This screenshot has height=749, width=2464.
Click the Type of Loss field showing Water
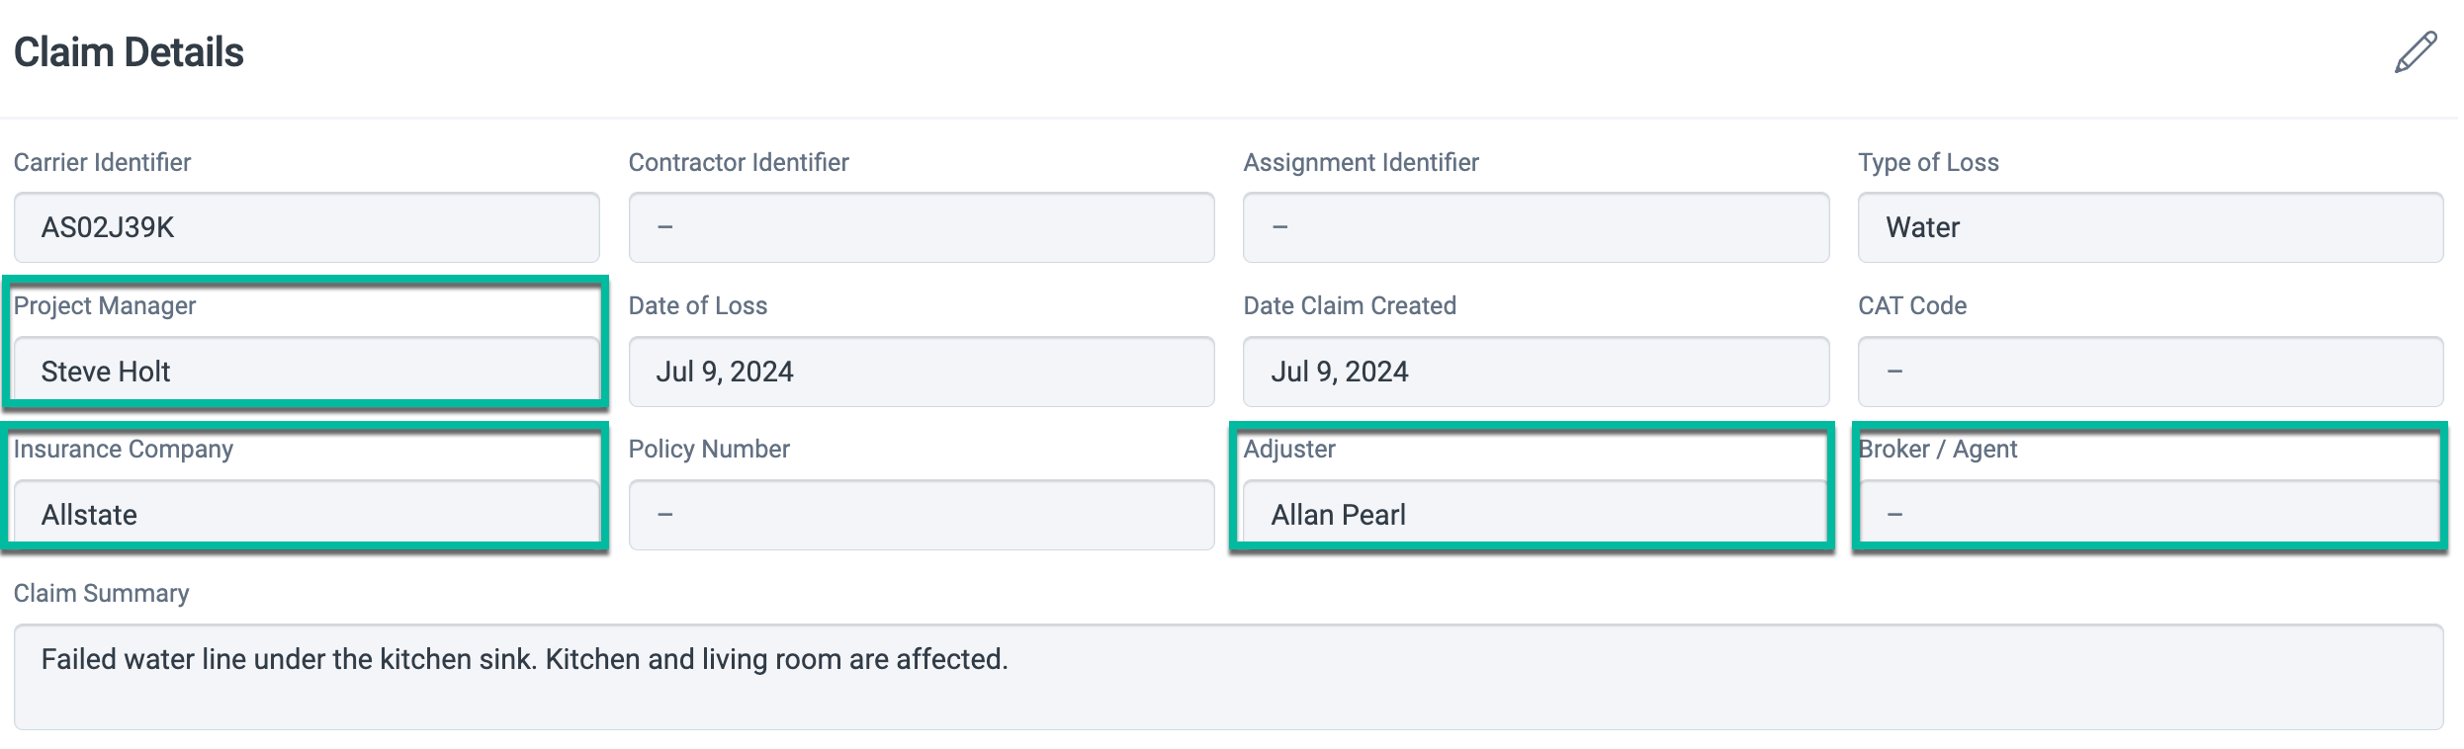[x=2148, y=227]
